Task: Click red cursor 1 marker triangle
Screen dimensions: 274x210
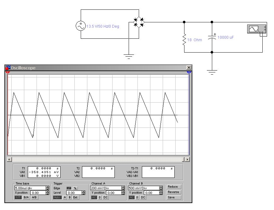Action: pyautogui.click(x=8, y=72)
